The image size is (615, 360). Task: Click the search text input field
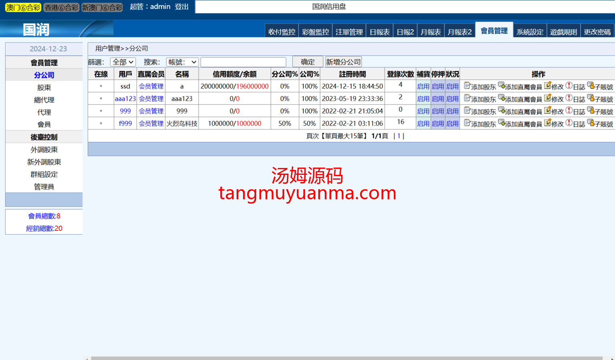(x=243, y=62)
